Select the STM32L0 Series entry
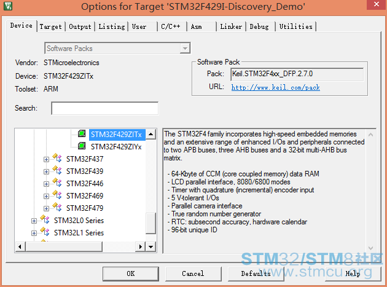 79,220
